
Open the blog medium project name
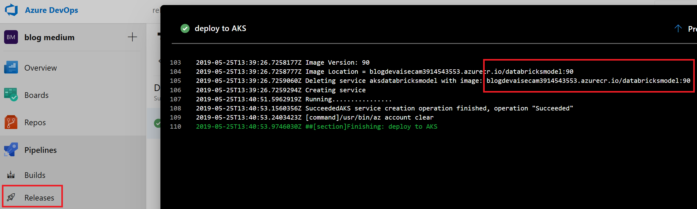click(49, 37)
